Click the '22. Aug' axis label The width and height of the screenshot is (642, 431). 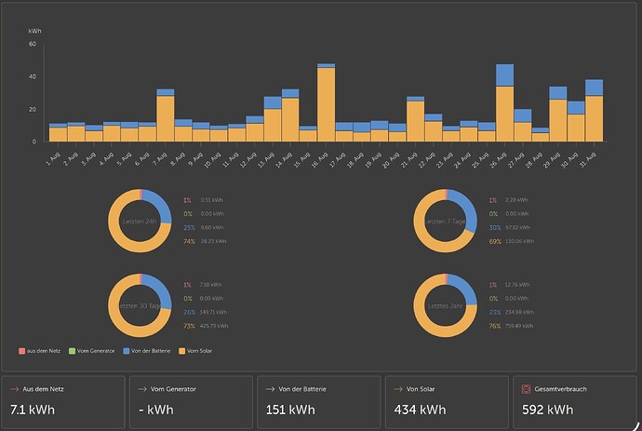(x=427, y=160)
